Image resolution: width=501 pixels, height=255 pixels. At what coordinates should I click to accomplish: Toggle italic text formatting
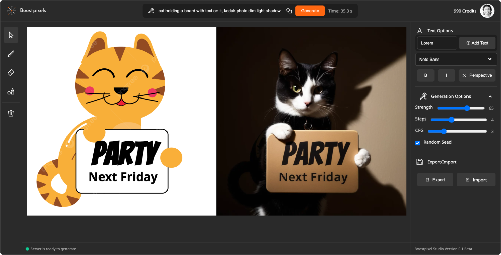tap(446, 75)
